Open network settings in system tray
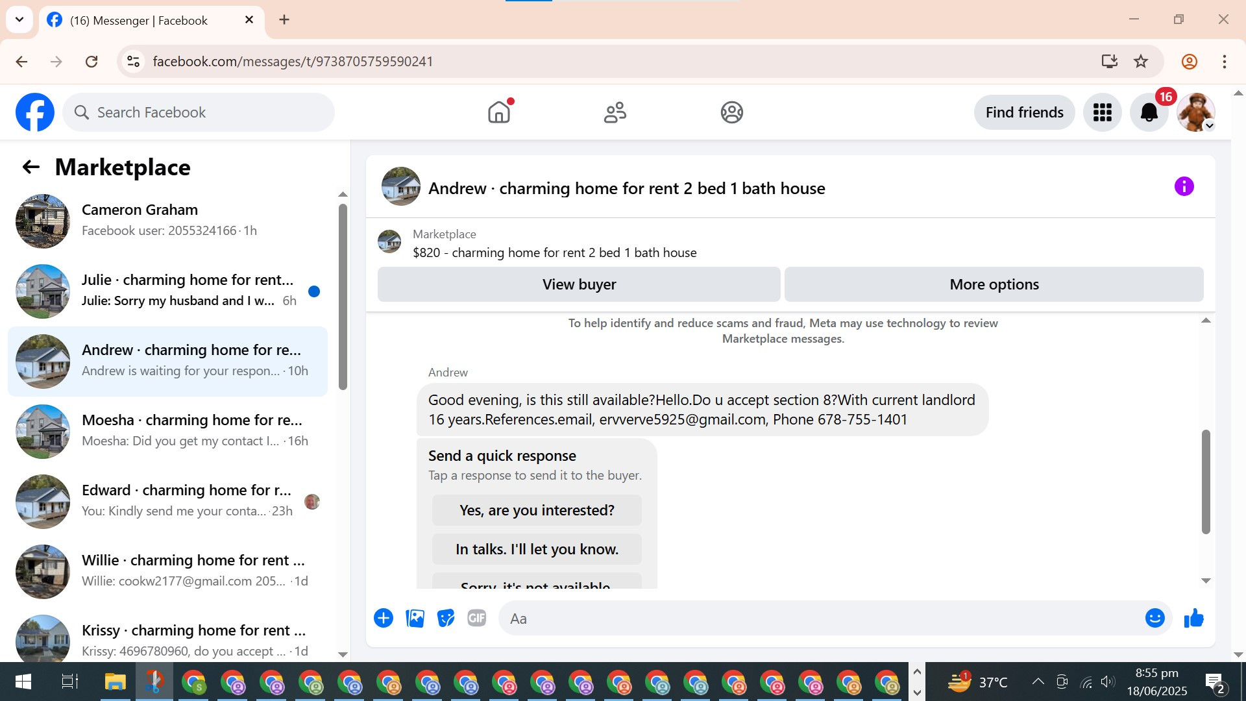This screenshot has width=1246, height=701. 1086,682
